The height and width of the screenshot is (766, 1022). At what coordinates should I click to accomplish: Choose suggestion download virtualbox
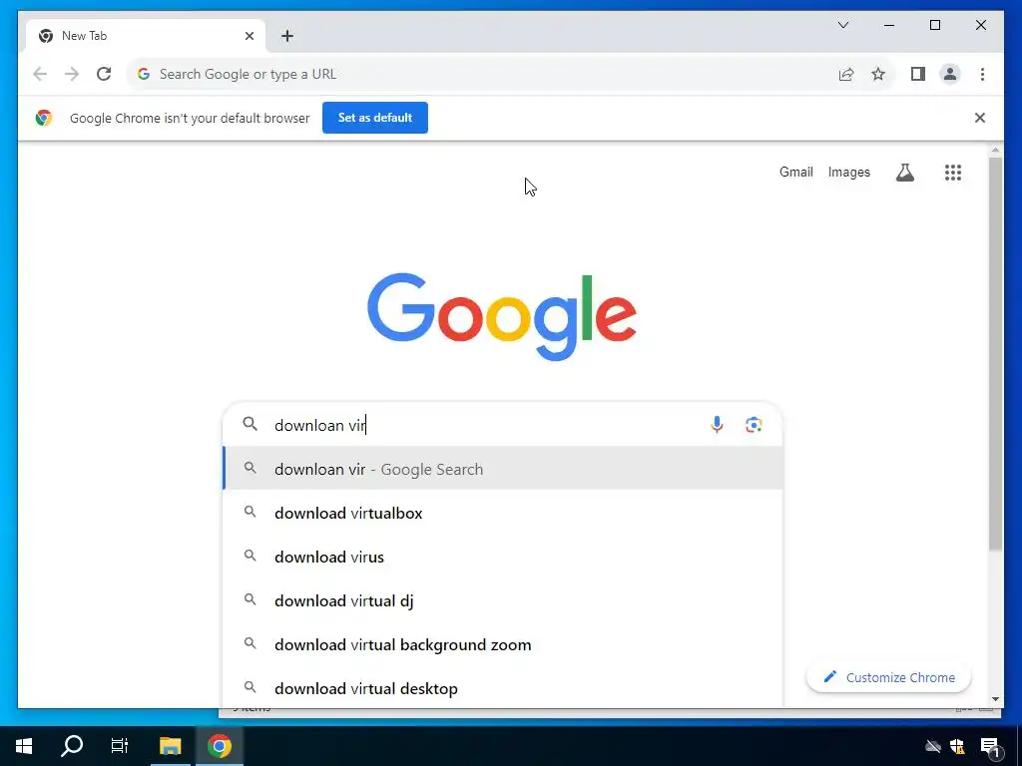[503, 513]
